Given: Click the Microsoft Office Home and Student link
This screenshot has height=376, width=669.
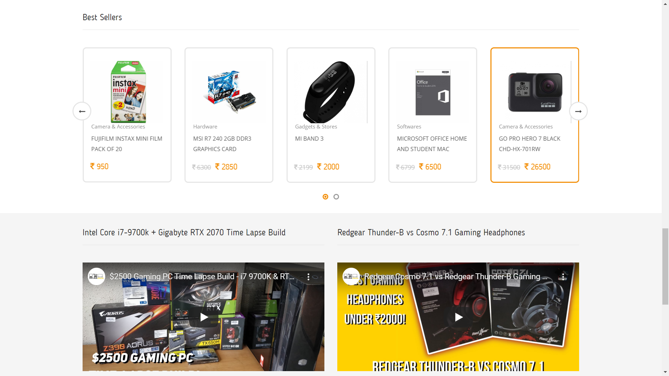Looking at the screenshot, I should [x=432, y=144].
